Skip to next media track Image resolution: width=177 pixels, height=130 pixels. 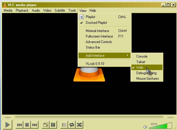click(x=35, y=125)
